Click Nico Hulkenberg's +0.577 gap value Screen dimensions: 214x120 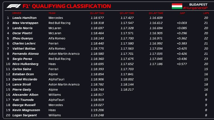click(181, 64)
